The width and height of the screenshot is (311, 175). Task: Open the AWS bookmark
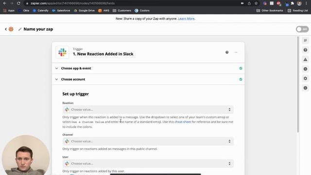[x=104, y=11]
